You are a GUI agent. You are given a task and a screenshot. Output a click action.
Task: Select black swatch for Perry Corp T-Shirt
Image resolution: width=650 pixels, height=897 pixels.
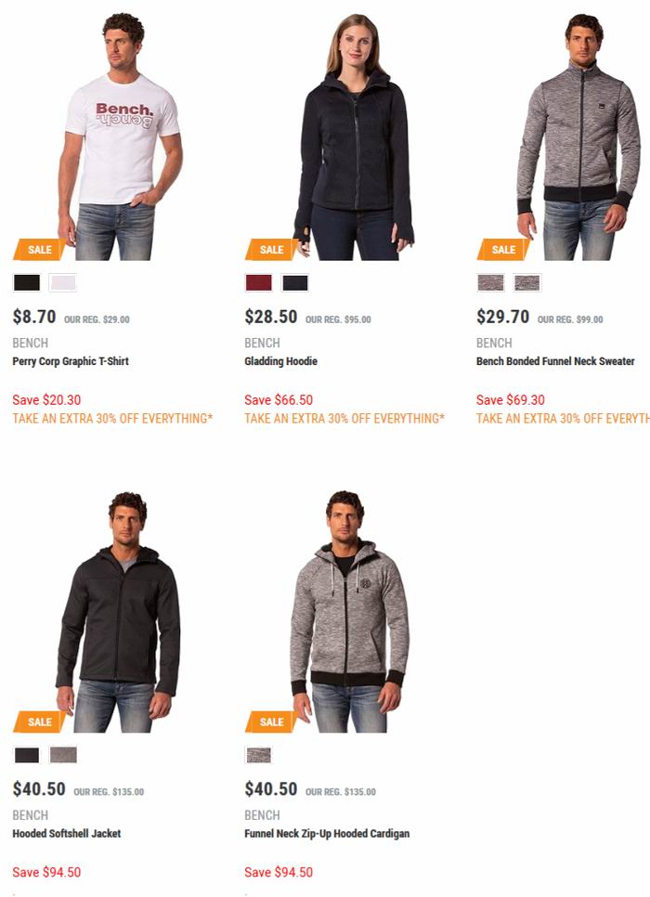pos(27,282)
